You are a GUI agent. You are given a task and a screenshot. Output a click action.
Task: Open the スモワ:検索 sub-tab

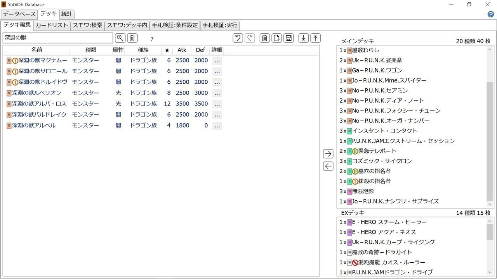click(87, 26)
